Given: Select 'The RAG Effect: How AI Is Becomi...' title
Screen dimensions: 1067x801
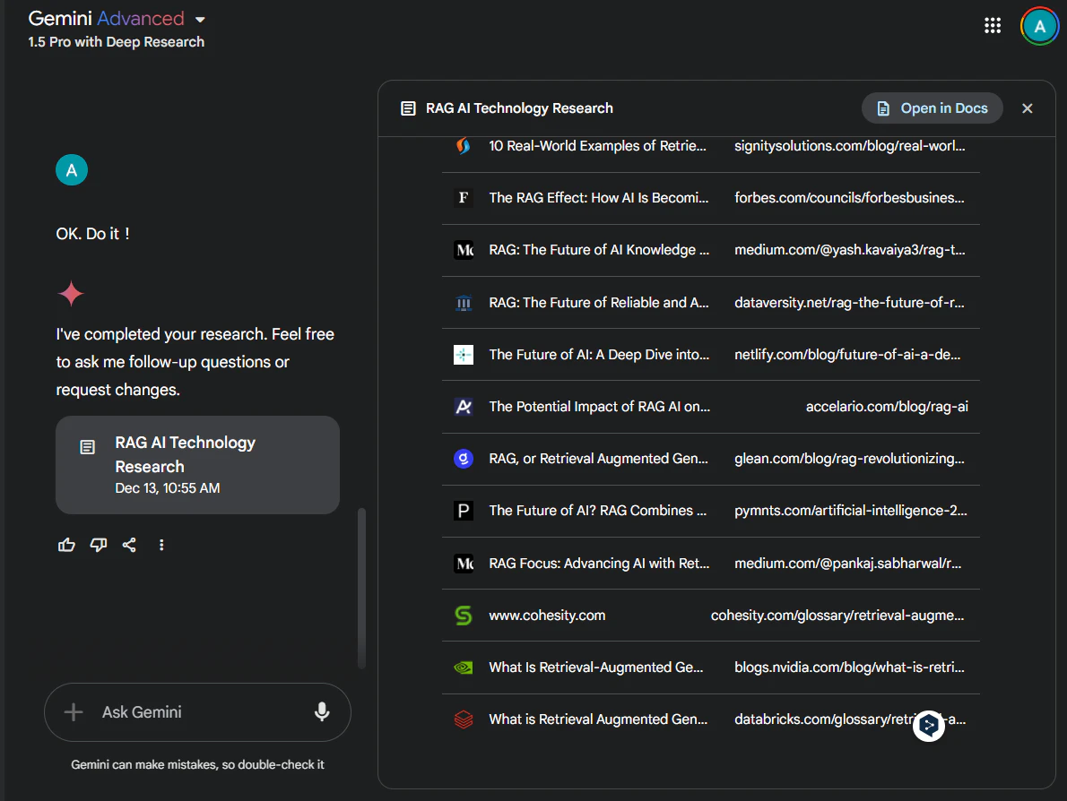Looking at the screenshot, I should pos(599,198).
